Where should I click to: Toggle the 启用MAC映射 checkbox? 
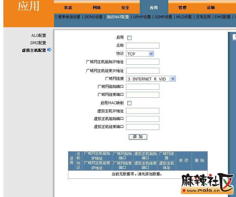coord(129,103)
